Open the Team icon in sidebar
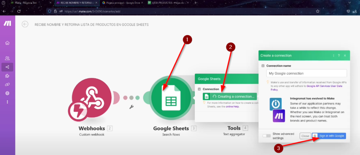 click(x=7, y=58)
